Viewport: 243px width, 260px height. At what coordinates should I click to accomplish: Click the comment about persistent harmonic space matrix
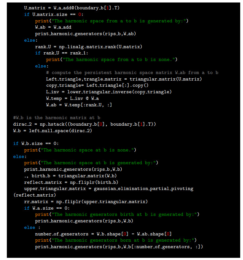(132, 72)
